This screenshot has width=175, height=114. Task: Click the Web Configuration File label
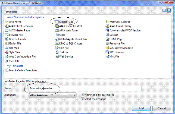[x=22, y=56]
